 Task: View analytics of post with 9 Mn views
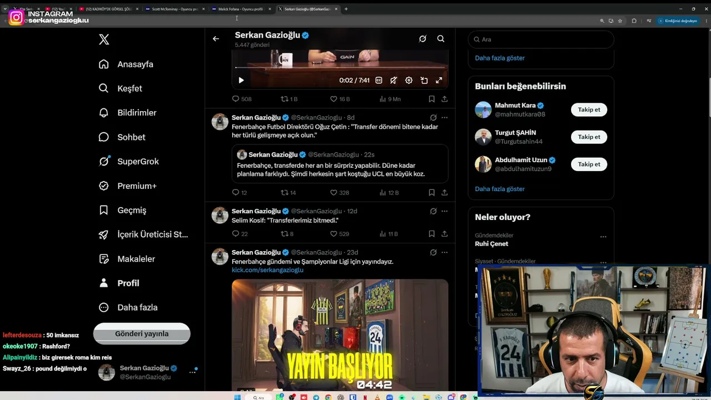(390, 99)
